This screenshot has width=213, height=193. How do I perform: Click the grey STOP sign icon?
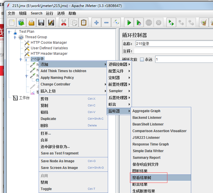pos(148,23)
